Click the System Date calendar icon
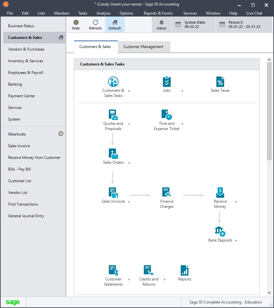This screenshot has width=274, height=308. [x=178, y=24]
